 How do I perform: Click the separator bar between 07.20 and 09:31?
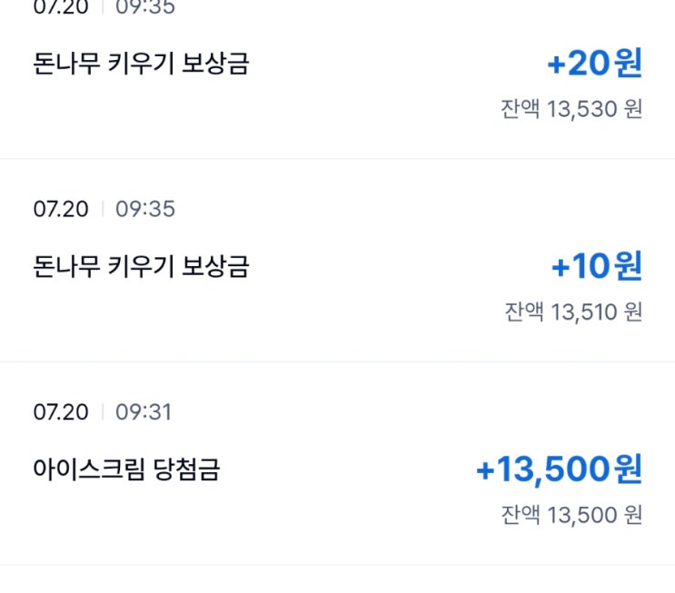tap(102, 412)
